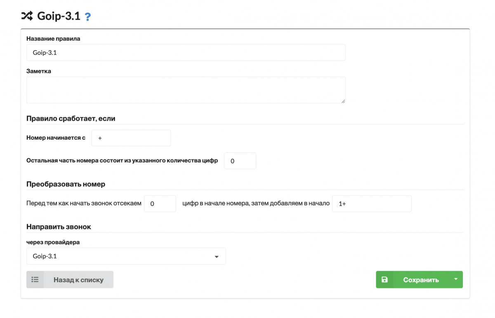
Task: Click the Заметка textarea resize handle
Action: pyautogui.click(x=343, y=101)
